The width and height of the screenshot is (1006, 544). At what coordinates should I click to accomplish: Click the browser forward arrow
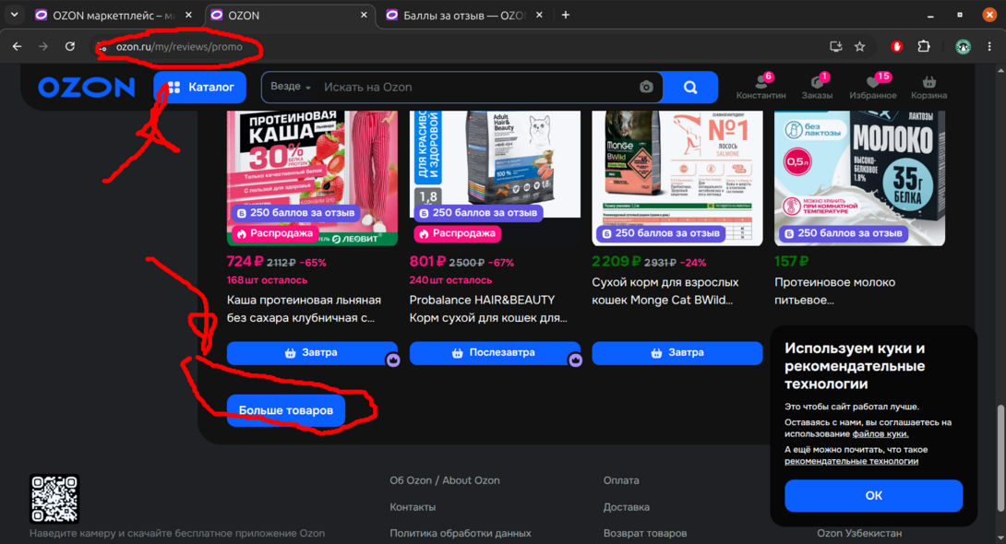[43, 46]
